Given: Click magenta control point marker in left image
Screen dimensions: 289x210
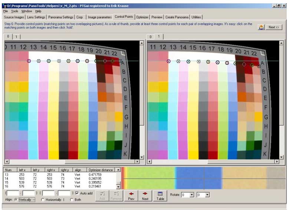Looking at the screenshot, I should pyautogui.click(x=29, y=61).
